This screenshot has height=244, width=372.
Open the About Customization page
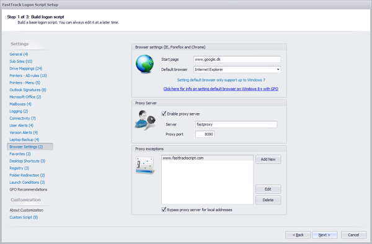26,210
